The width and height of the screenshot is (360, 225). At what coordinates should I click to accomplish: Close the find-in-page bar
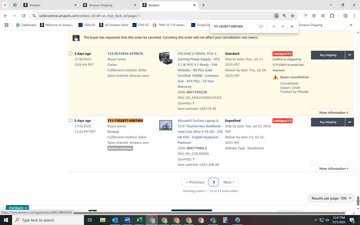tap(292, 26)
